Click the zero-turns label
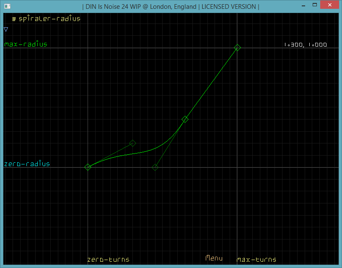The image size is (342, 268). coord(108,260)
